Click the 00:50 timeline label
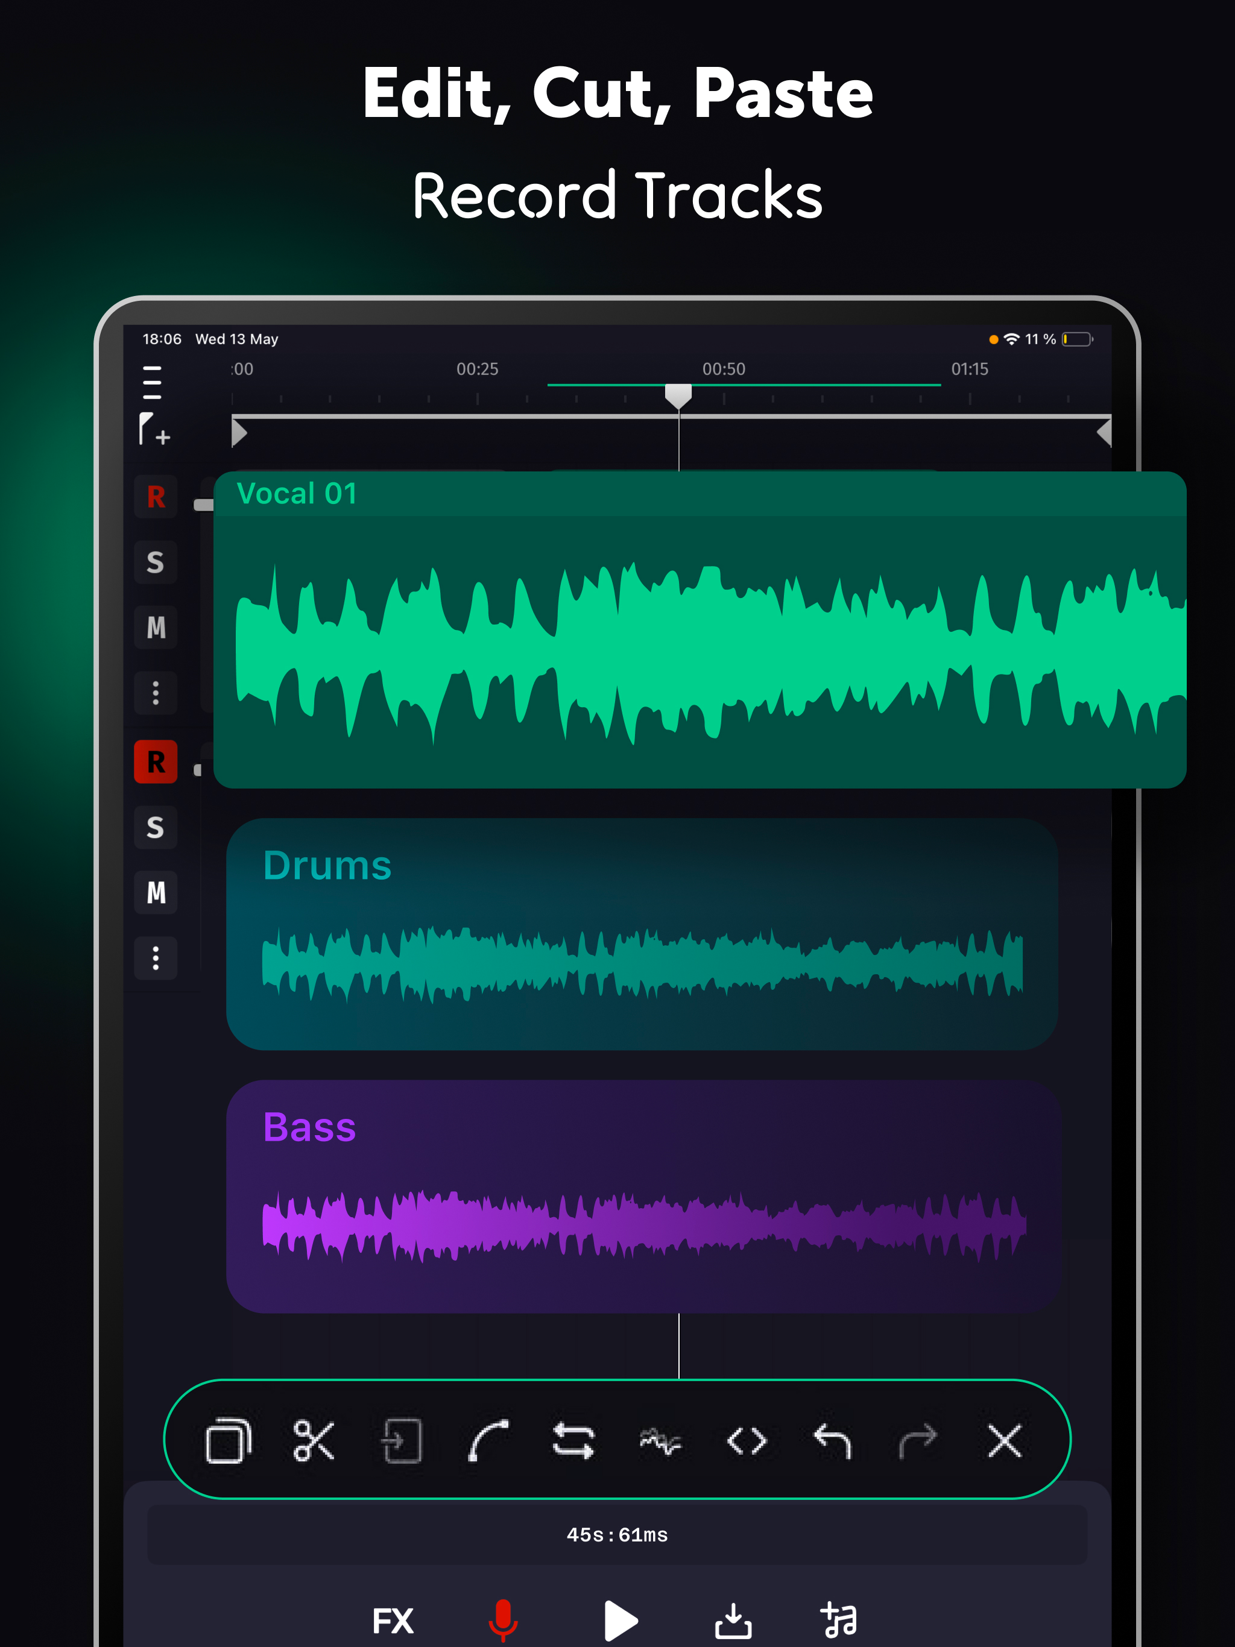 [x=723, y=370]
